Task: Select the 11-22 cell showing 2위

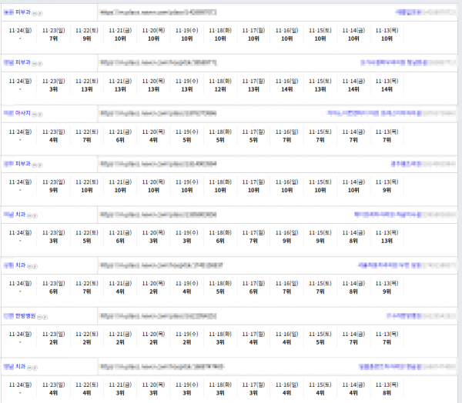Action: [87, 338]
